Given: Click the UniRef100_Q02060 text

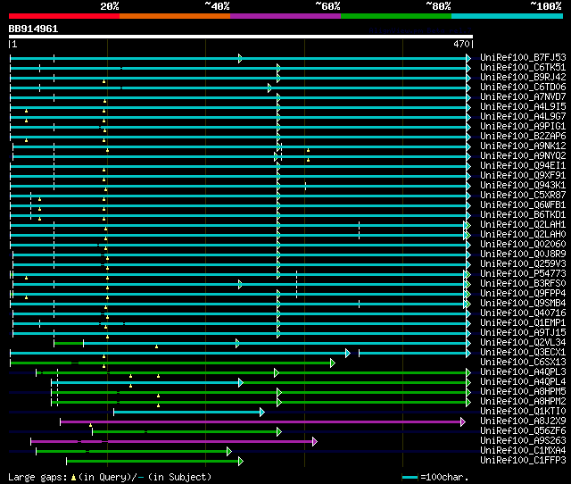Looking at the screenshot, I should point(523,245).
